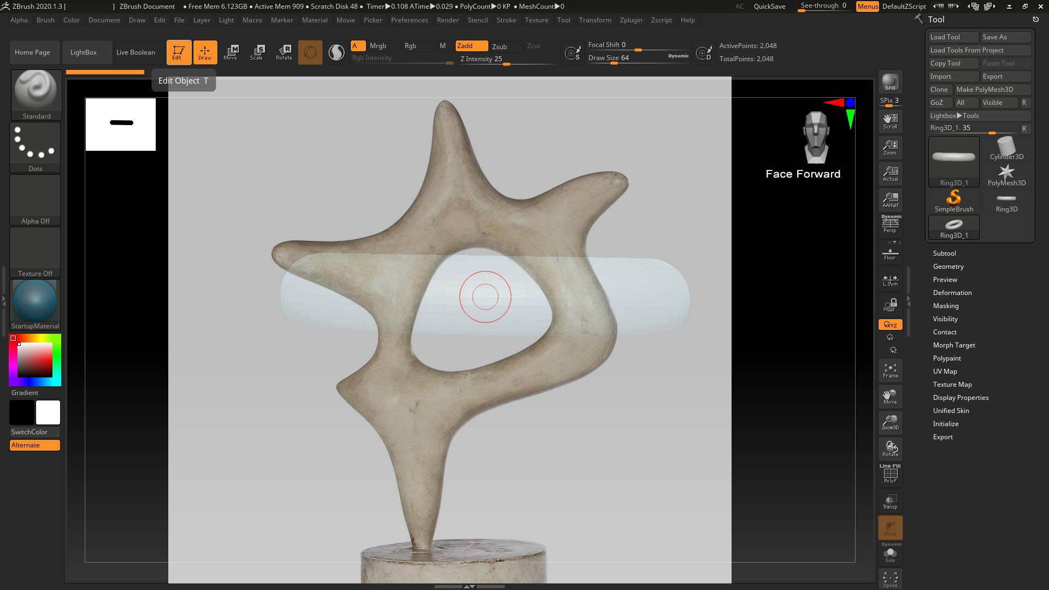Select the Ring3D tool thumbnail

(x=1006, y=200)
